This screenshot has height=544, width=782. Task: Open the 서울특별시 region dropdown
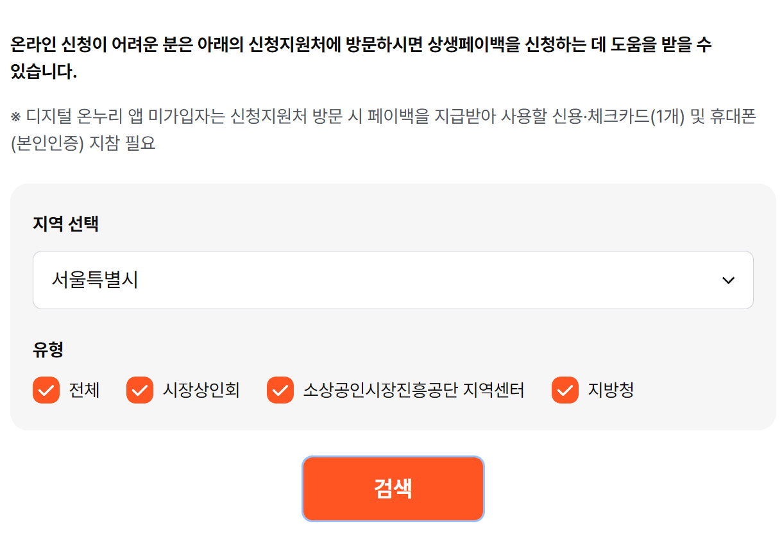click(393, 280)
